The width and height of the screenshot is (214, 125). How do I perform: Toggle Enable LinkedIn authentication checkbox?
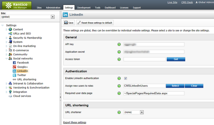(125, 78)
